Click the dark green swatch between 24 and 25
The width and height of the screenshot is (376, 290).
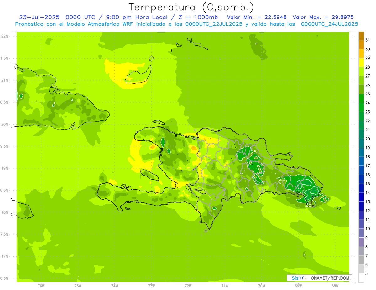(361, 99)
